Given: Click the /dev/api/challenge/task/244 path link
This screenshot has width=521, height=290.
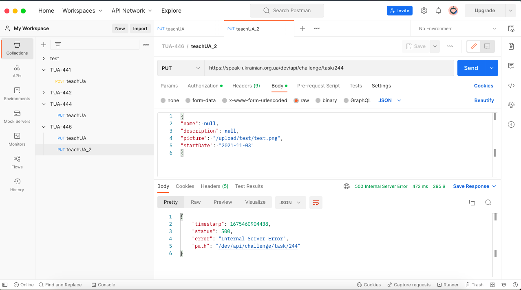Looking at the screenshot, I should 258,246.
